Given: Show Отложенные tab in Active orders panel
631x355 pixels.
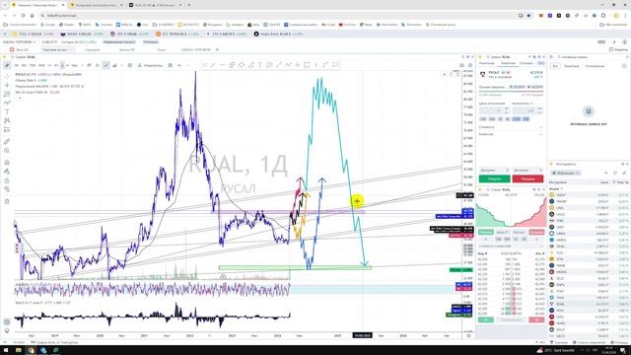Looking at the screenshot, I should 595,66.
